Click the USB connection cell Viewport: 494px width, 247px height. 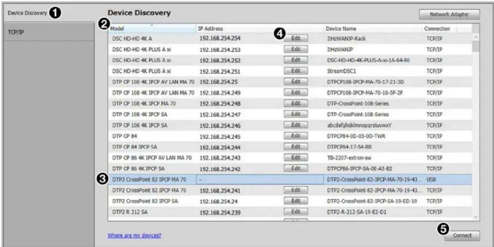(x=431, y=180)
